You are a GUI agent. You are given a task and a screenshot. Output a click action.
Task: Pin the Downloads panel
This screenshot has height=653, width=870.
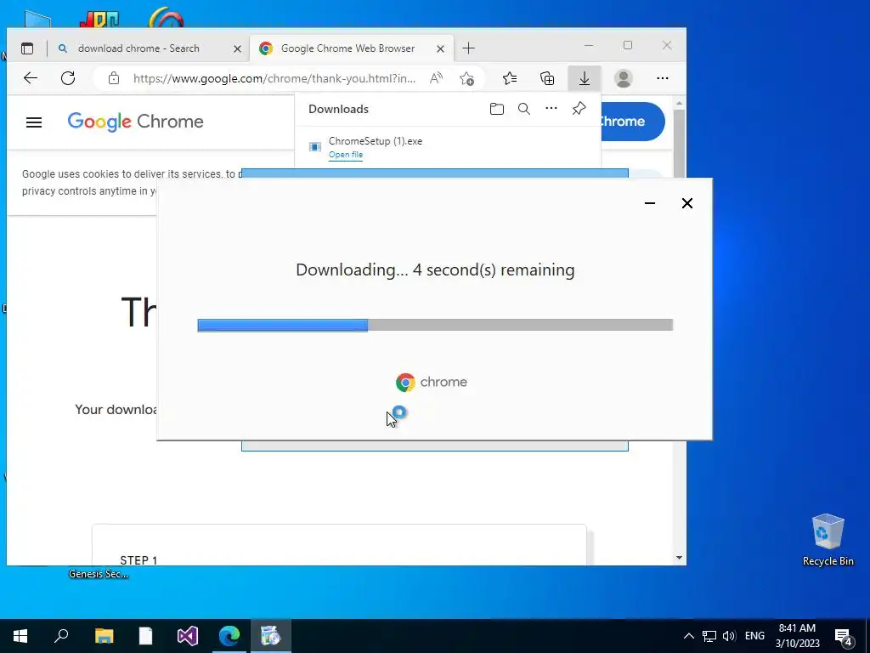579,108
